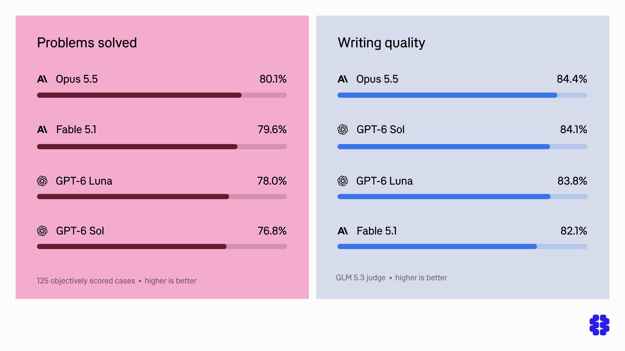Click the Anthropic logo beside Fable 5.1 in Problems solved
The height and width of the screenshot is (351, 625).
point(42,129)
